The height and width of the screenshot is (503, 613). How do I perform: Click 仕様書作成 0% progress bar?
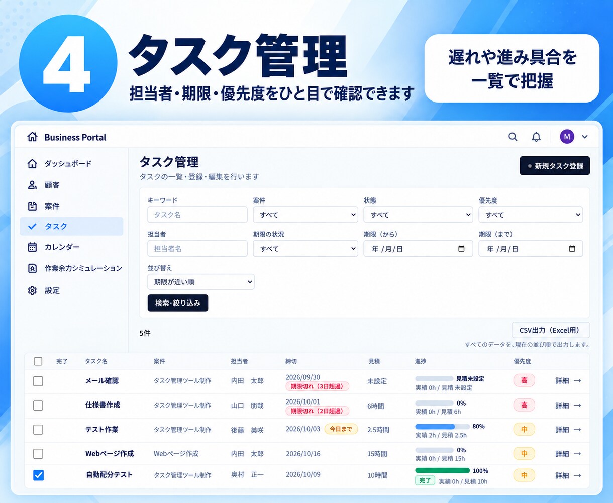click(434, 403)
